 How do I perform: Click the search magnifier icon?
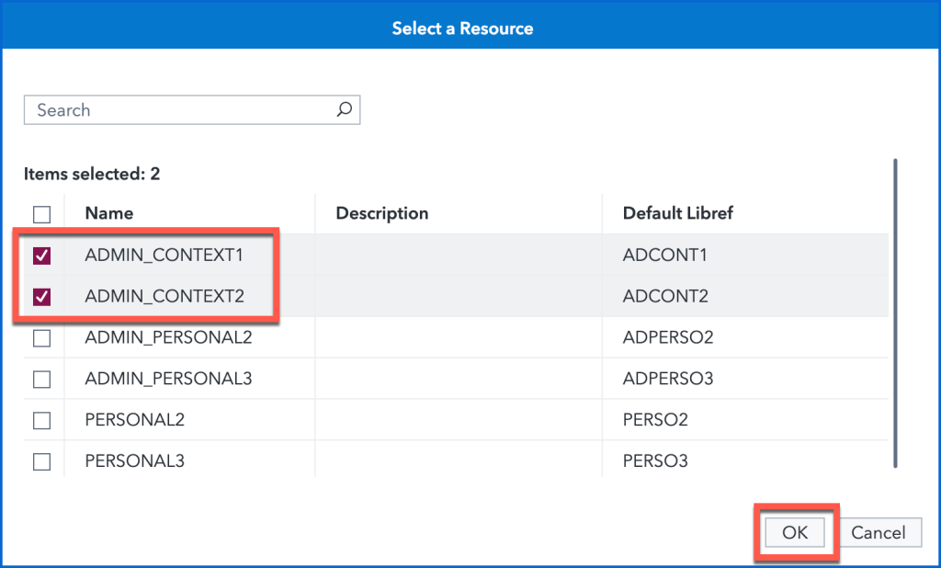[x=344, y=110]
